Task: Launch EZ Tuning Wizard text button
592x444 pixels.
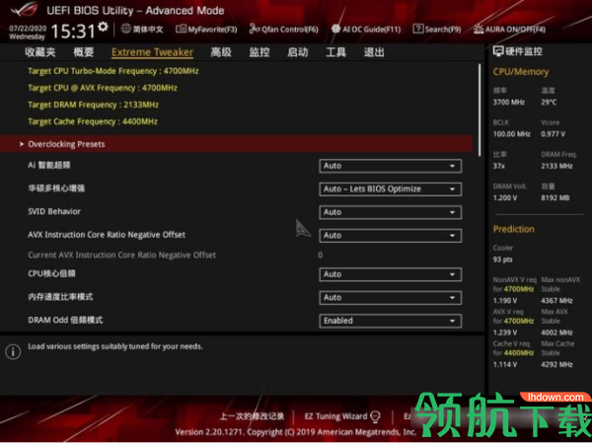Action: (335, 416)
